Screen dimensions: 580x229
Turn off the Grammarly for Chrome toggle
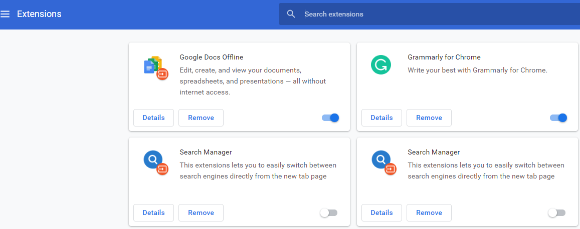pyautogui.click(x=558, y=118)
